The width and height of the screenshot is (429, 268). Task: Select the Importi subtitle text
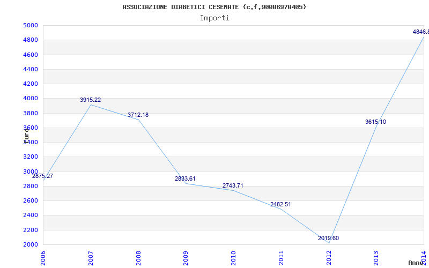pos(214,18)
